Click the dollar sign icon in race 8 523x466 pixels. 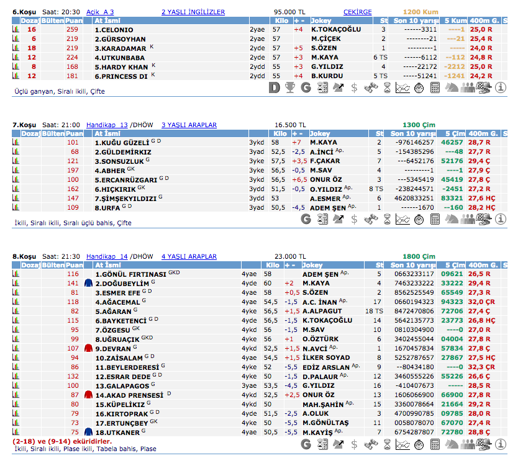click(x=354, y=444)
